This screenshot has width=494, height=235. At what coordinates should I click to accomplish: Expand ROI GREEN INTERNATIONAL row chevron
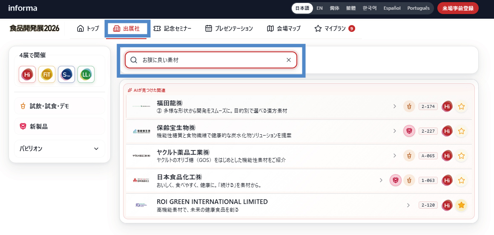tap(408, 205)
